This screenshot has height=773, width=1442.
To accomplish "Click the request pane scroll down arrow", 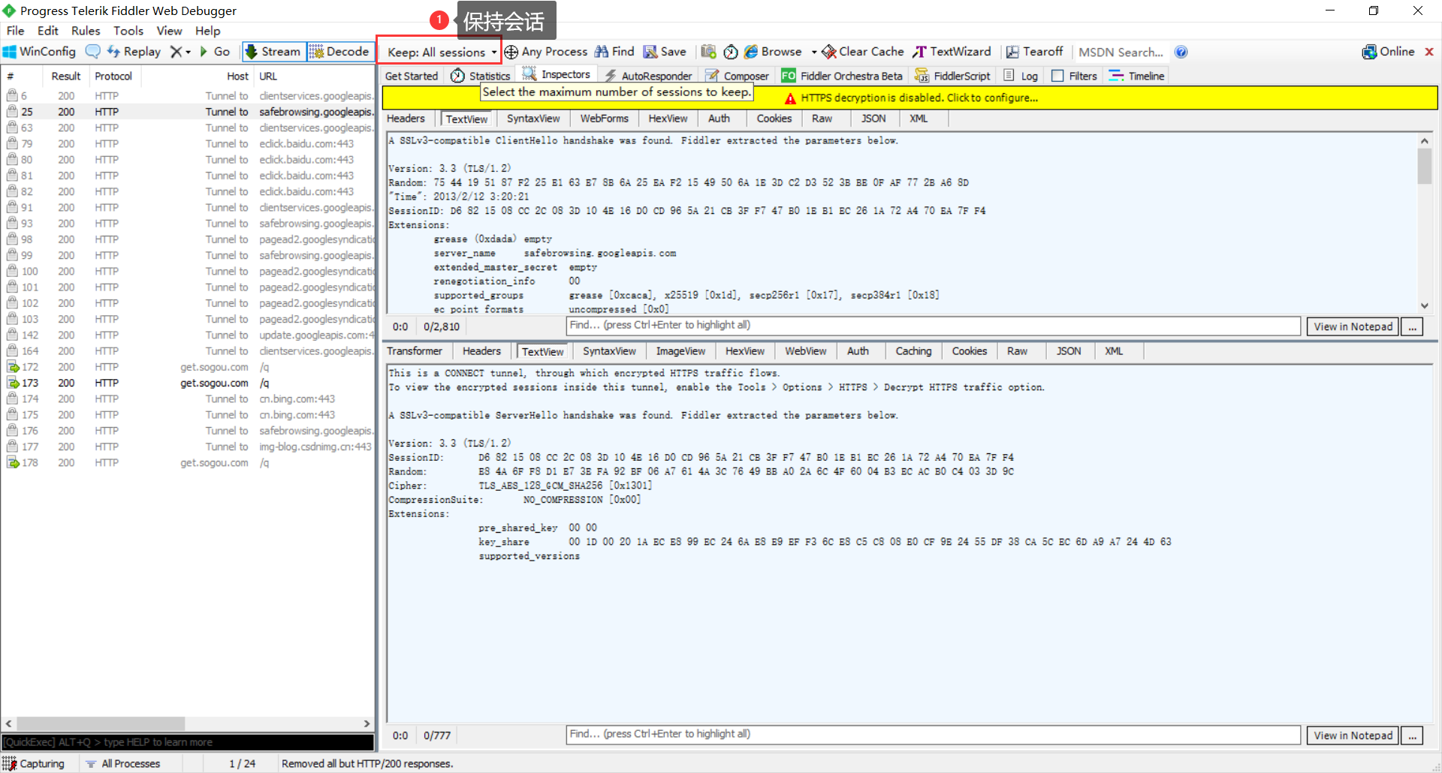I will [x=1424, y=305].
